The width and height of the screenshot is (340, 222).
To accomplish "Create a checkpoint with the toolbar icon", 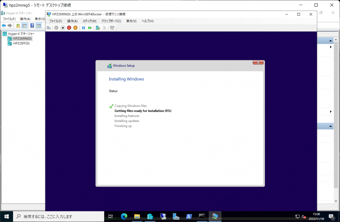I will tap(98, 28).
